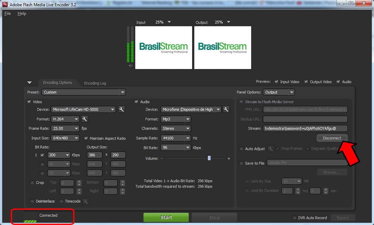Screen dimensions: 374x225
Task: Open audio device settings wrench
Action: [x=226, y=109]
